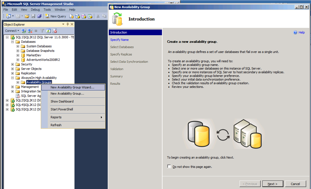311x189 pixels.
Task: Expand the Replication folder
Action: (13, 73)
